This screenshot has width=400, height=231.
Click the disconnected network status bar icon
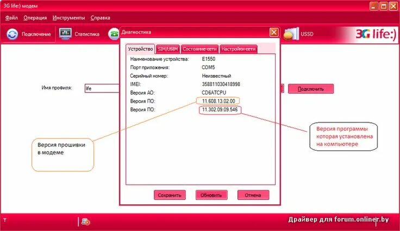click(x=85, y=222)
